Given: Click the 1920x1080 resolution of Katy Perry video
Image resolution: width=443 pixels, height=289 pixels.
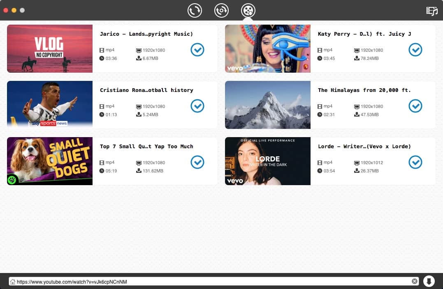Looking at the screenshot, I should point(372,50).
